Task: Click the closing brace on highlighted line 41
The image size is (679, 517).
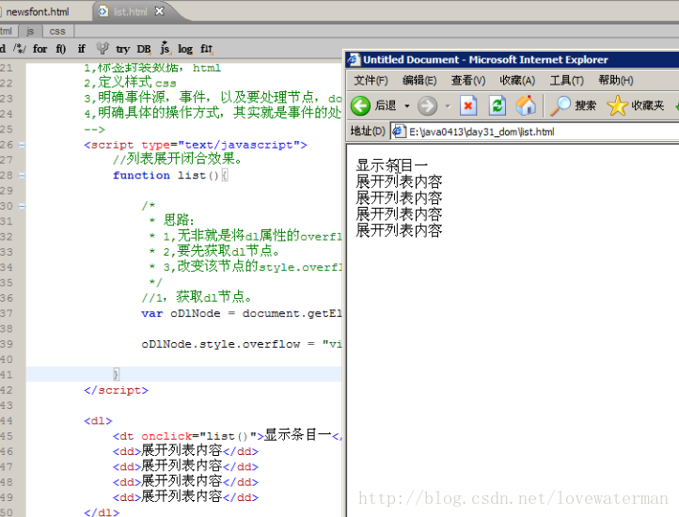Action: click(116, 374)
